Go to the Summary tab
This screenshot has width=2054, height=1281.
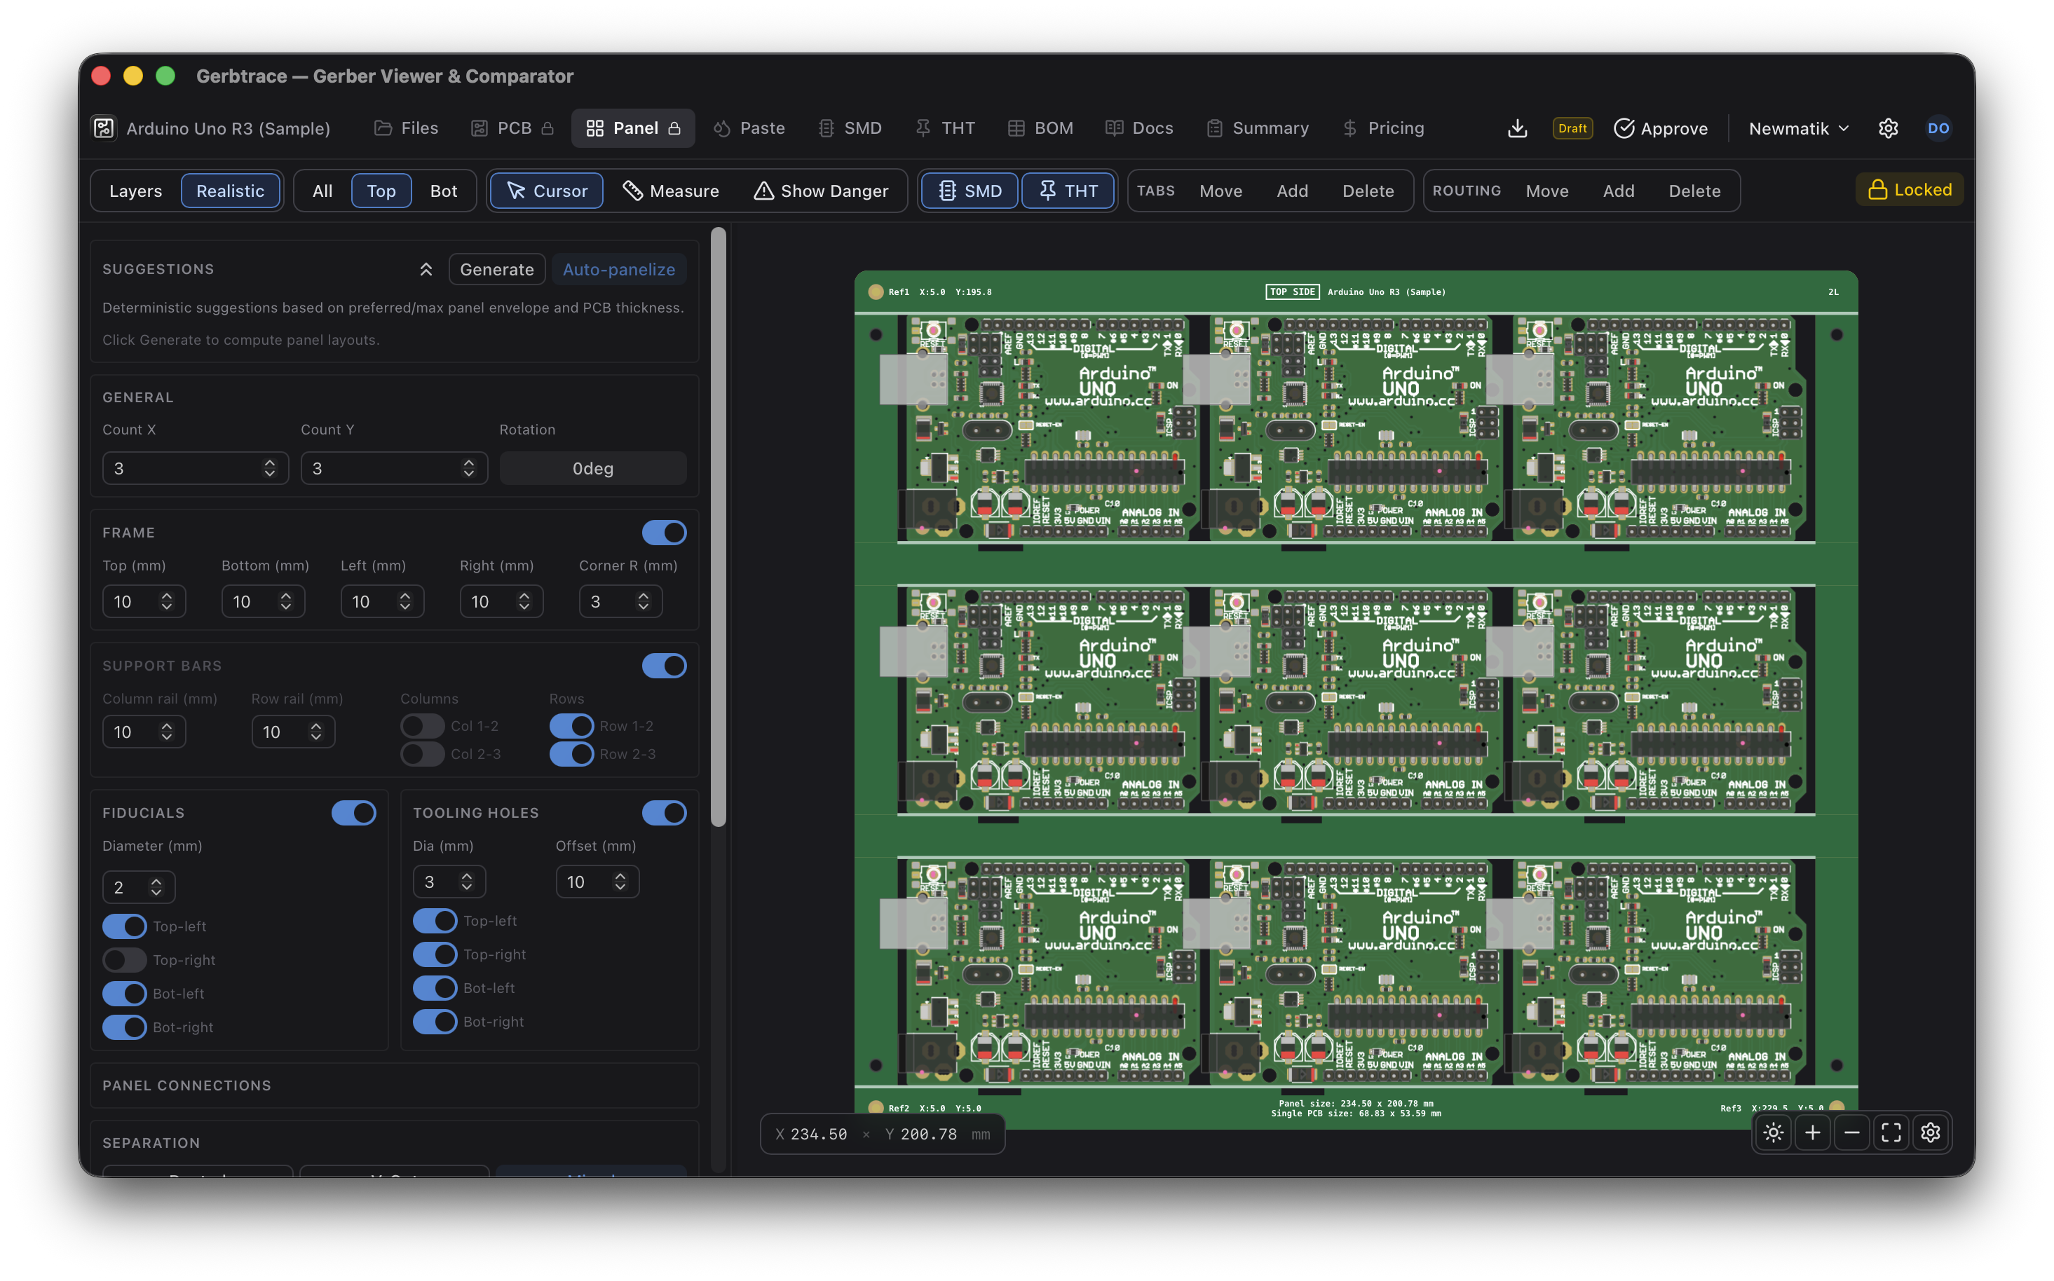coord(1258,128)
